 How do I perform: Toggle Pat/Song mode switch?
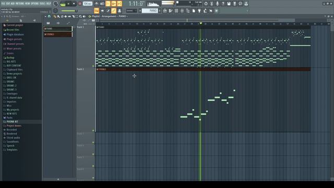tap(63, 4)
